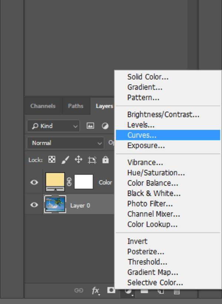Viewport: 222px width, 304px height.
Task: Click the pixel layer filter icon
Action: click(x=90, y=126)
